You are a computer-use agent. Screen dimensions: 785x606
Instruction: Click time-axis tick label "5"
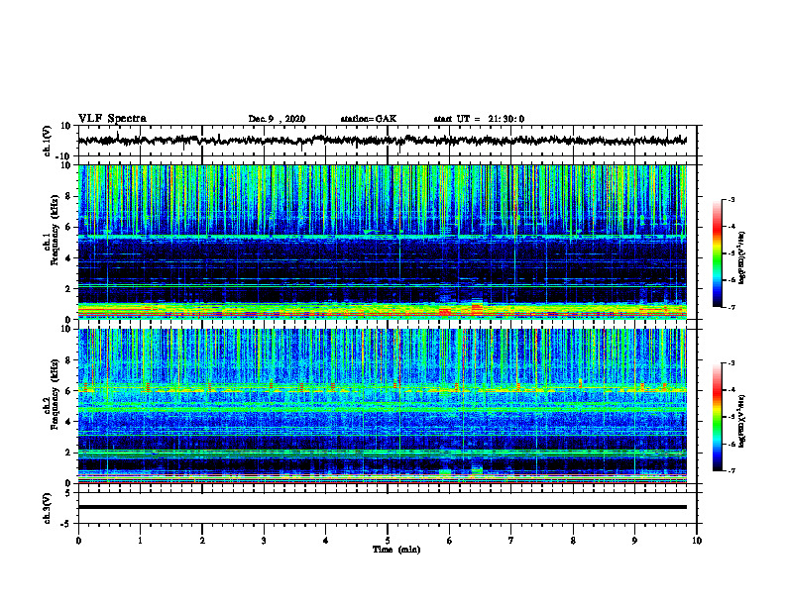point(388,541)
